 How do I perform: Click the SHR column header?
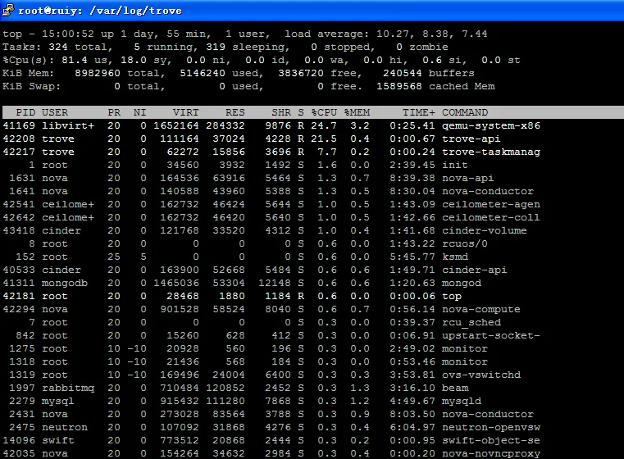(281, 112)
